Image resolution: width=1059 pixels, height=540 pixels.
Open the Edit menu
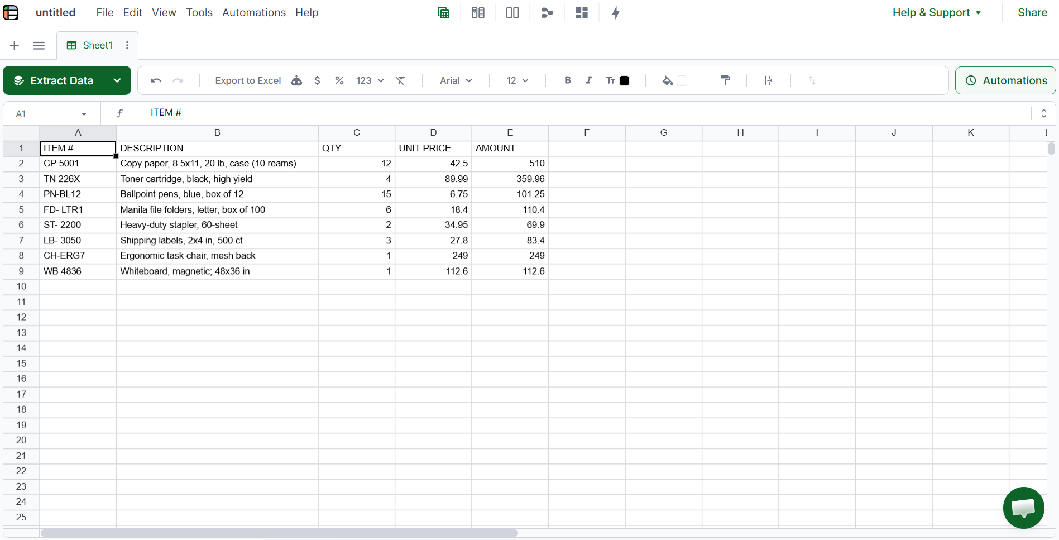[133, 12]
